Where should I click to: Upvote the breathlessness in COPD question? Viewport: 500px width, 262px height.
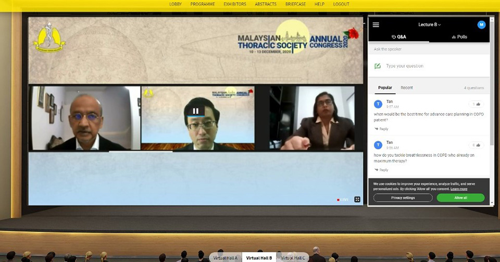pos(476,145)
